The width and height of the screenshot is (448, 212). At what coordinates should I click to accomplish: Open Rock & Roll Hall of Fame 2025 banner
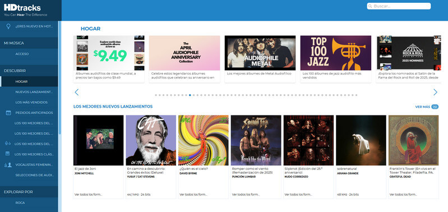(x=409, y=53)
